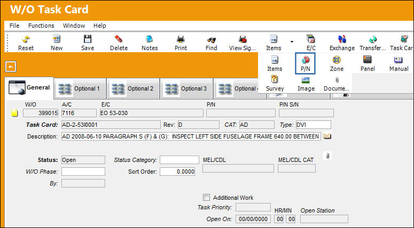Click the MN minutes field under HR/MN

coord(291,219)
